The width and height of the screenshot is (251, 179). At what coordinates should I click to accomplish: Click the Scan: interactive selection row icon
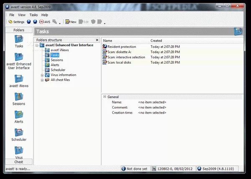[105, 57]
